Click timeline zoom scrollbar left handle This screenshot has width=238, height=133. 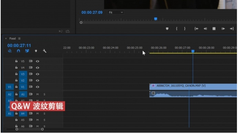coord(17,129)
